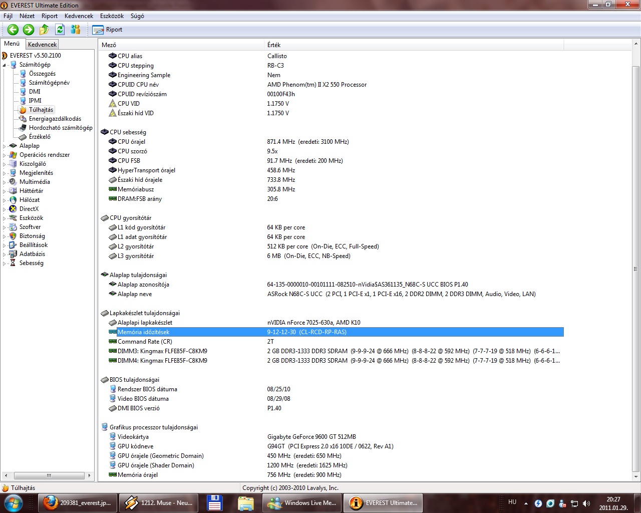Open the Eszközök menu

coord(112,16)
